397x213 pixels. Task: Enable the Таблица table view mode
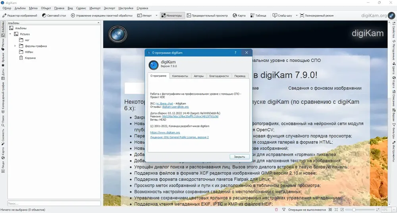tap(258, 16)
